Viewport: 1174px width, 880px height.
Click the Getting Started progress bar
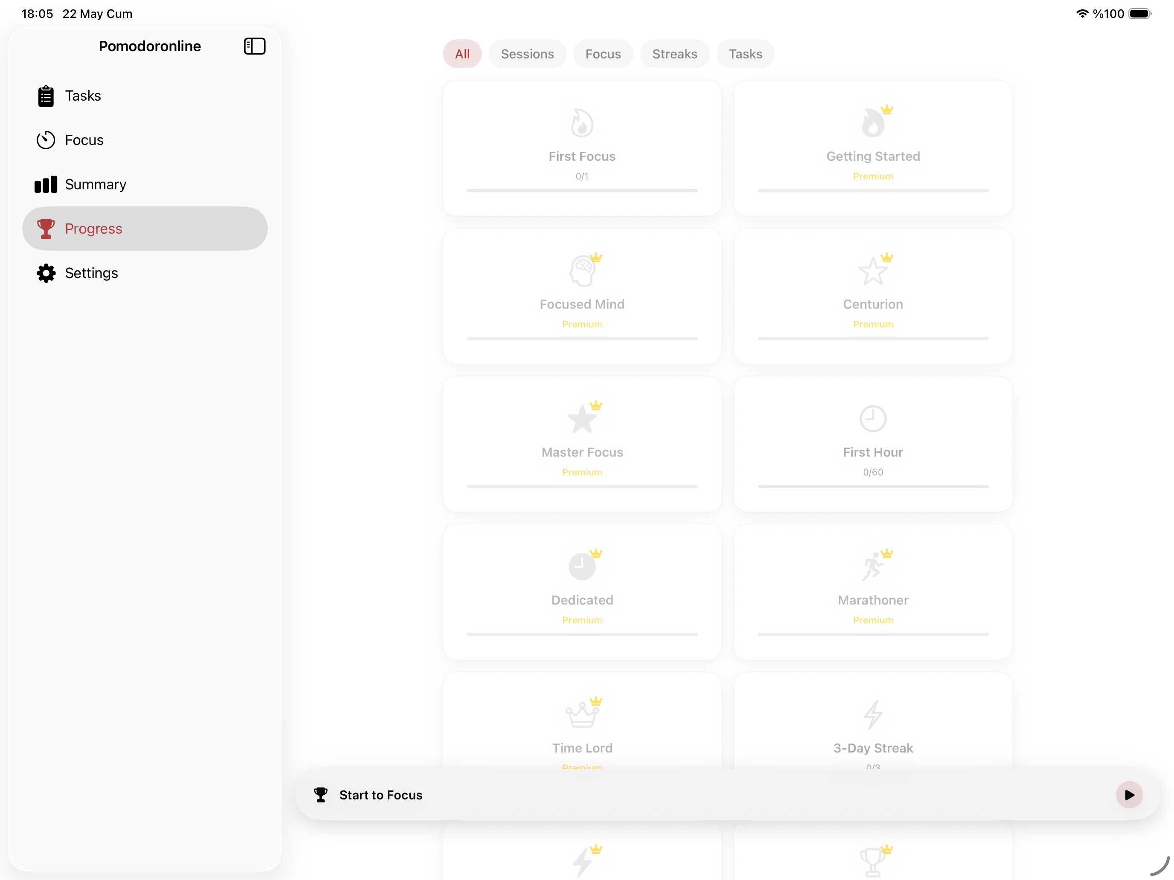pyautogui.click(x=872, y=191)
